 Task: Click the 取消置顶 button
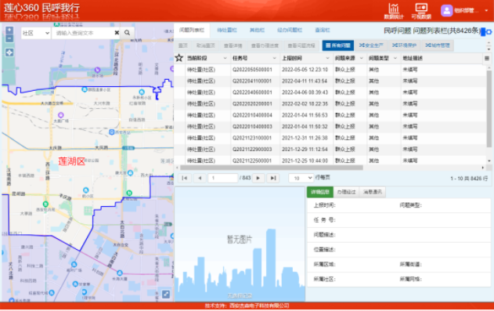click(205, 45)
